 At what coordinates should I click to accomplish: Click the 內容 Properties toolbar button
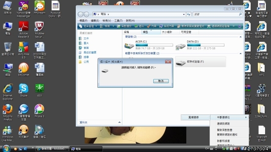coord(152,26)
